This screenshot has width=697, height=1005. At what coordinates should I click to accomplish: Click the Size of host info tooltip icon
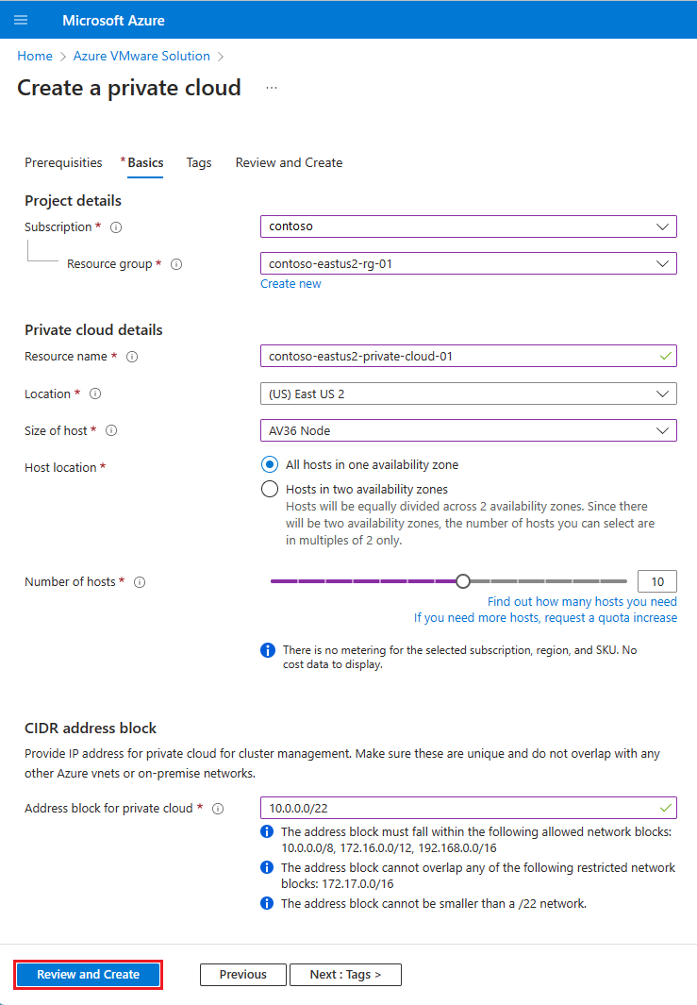[109, 430]
